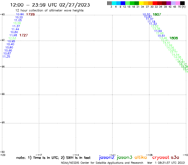Click the 'Mar 1 08:31:37 UTC 2023' timestamp

coord(166,163)
